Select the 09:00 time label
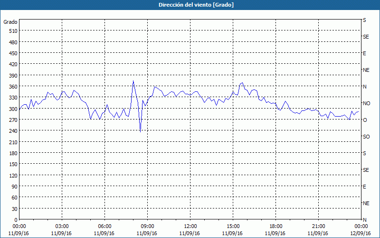This screenshot has width=380, height=238. pos(148,227)
